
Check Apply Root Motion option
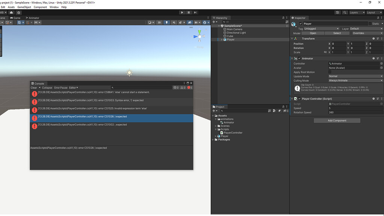tap(330, 72)
